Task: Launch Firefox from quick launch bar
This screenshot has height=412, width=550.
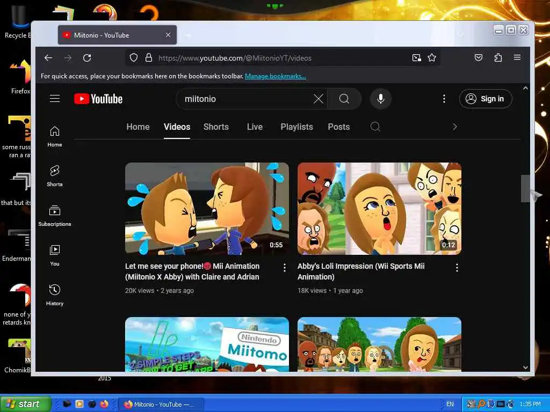Action: (104, 404)
